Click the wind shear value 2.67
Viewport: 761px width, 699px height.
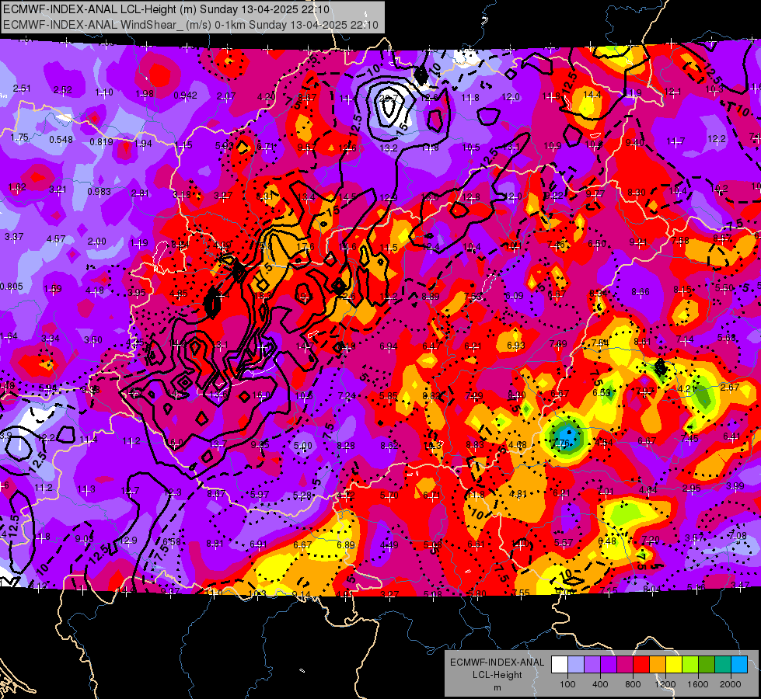click(x=730, y=387)
